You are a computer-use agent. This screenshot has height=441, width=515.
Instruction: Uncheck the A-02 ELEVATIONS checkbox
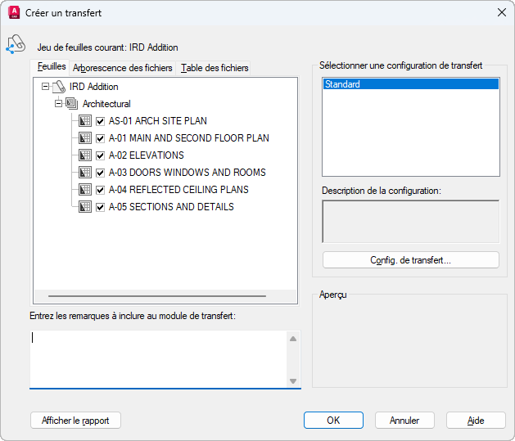pos(100,155)
